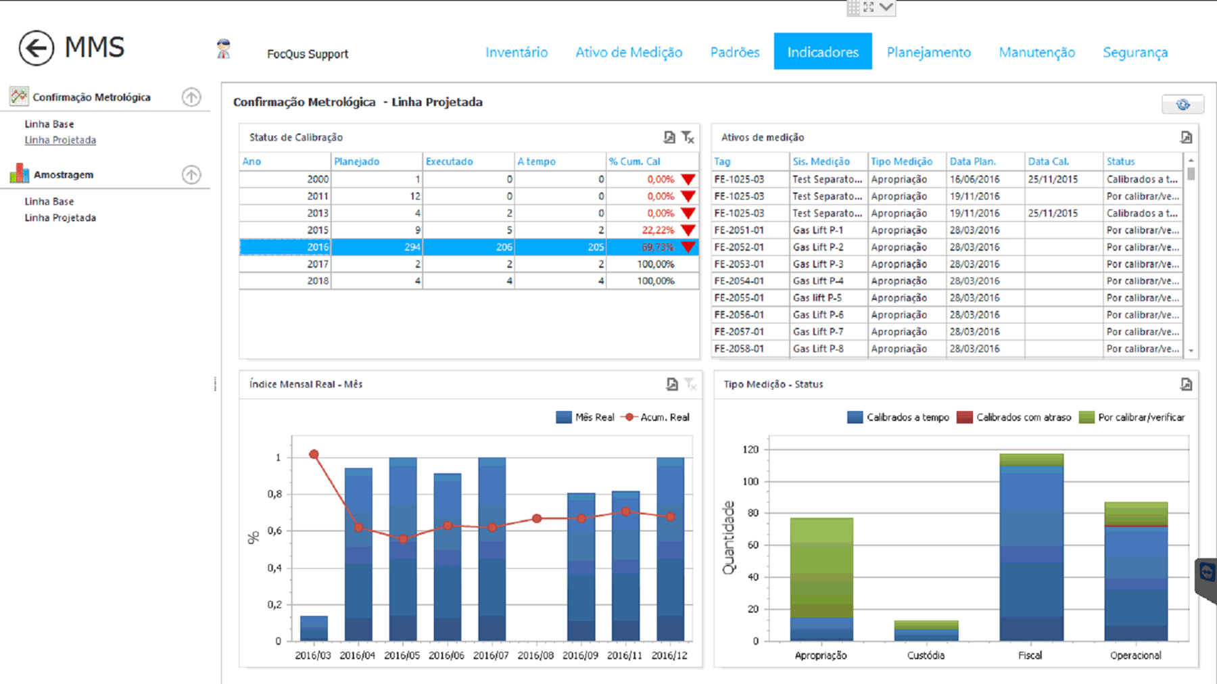This screenshot has height=684, width=1217.
Task: Select Linha Base under Amostragem
Action: coord(49,201)
